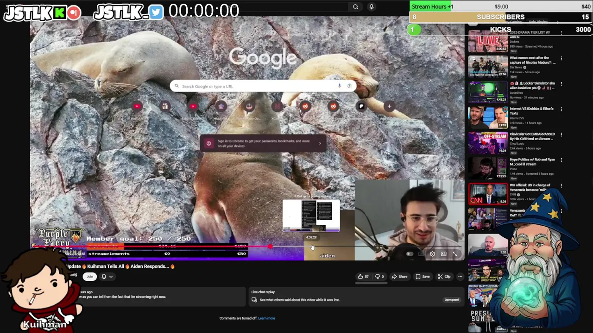Open the sixth shortcut tile with red logo

pyautogui.click(x=277, y=106)
